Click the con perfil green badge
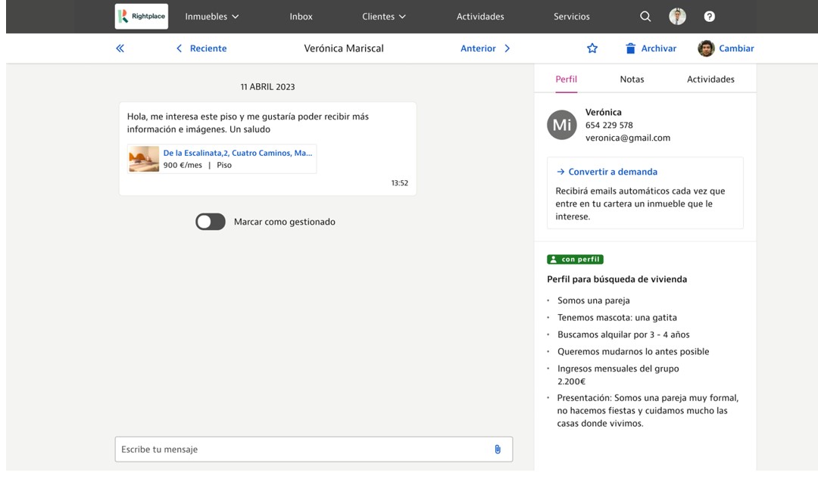Image resolution: width=818 pixels, height=479 pixels. click(x=575, y=259)
